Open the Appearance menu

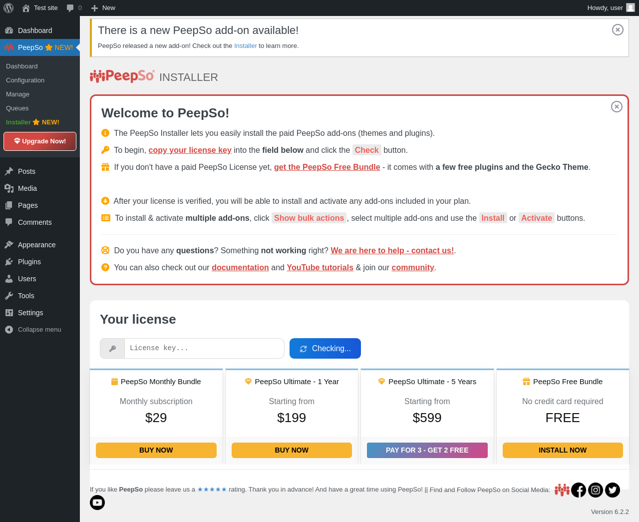[x=36, y=245]
